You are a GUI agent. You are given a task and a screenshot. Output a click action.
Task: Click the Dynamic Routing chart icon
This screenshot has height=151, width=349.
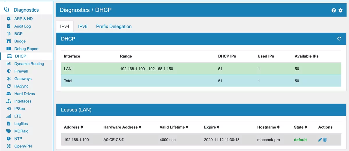[9, 64]
